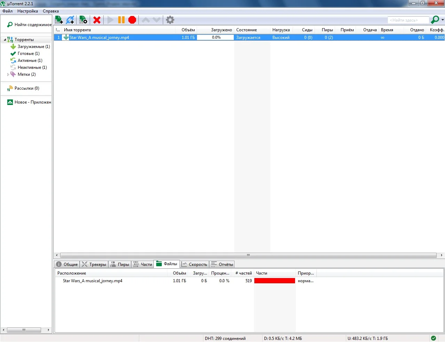Image resolution: width=445 pixels, height=342 pixels.
Task: Click the main list horizontal scrollbar
Action: (x=248, y=255)
